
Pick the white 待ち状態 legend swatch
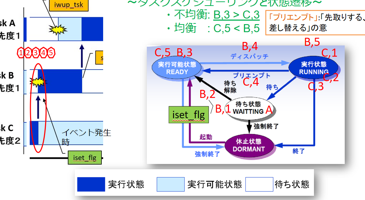coord(259,184)
